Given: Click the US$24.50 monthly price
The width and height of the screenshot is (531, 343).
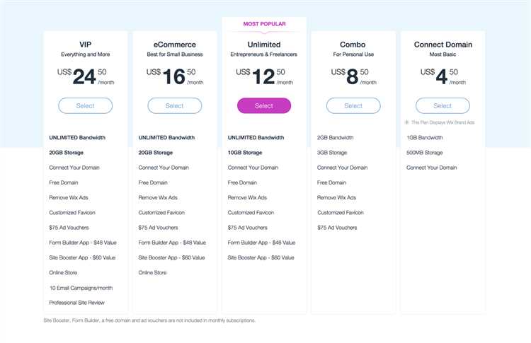Looking at the screenshot, I should pos(86,77).
